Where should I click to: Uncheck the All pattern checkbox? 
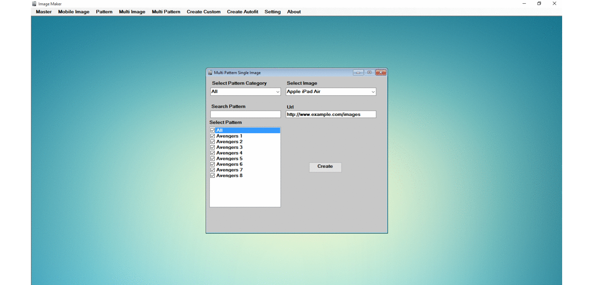click(213, 130)
